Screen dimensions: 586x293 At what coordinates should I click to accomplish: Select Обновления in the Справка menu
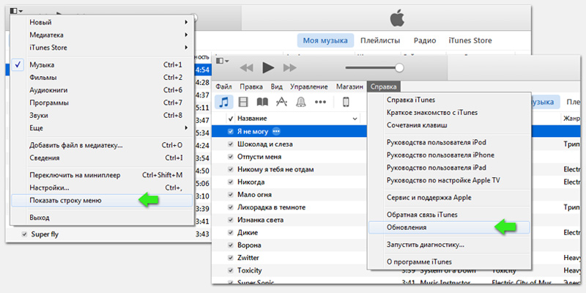click(x=449, y=228)
